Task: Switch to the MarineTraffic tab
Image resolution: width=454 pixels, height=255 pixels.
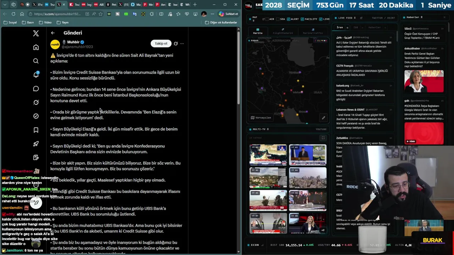Action: [x=313, y=31]
